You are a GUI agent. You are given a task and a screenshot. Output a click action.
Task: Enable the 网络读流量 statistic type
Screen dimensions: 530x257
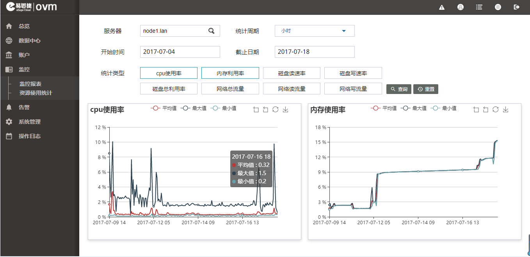click(x=292, y=89)
